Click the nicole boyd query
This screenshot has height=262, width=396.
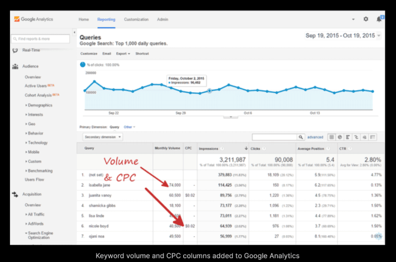[x=99, y=226]
